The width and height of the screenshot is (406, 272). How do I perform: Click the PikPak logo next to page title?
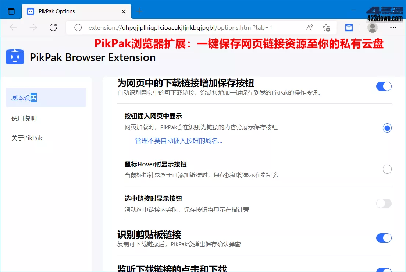tap(15, 56)
